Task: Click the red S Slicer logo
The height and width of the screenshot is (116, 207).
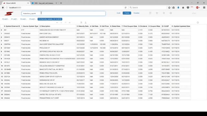Action: [x=9, y=14]
